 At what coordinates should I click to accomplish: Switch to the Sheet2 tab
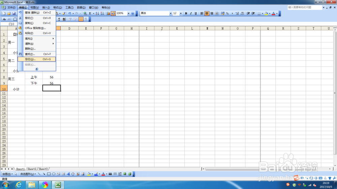[x=32, y=169]
